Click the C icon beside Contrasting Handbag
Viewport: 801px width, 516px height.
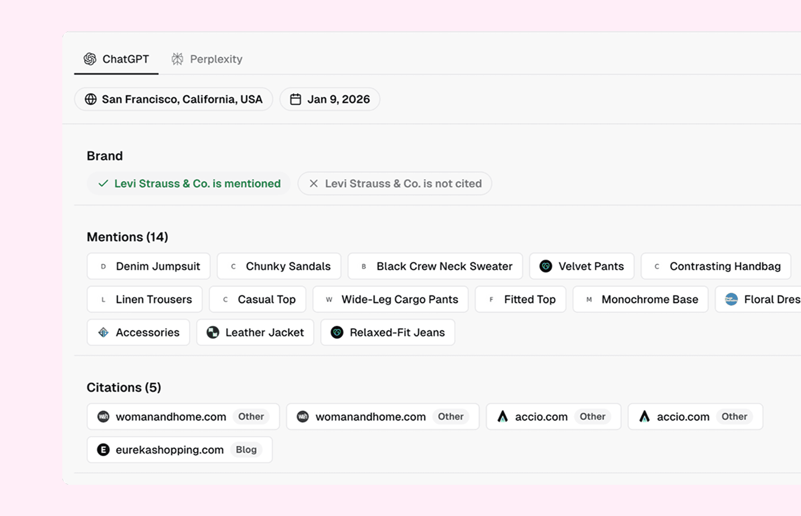[x=657, y=266]
